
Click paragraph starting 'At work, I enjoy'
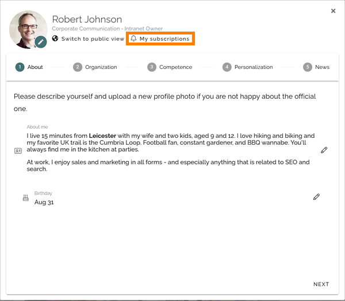168,165
